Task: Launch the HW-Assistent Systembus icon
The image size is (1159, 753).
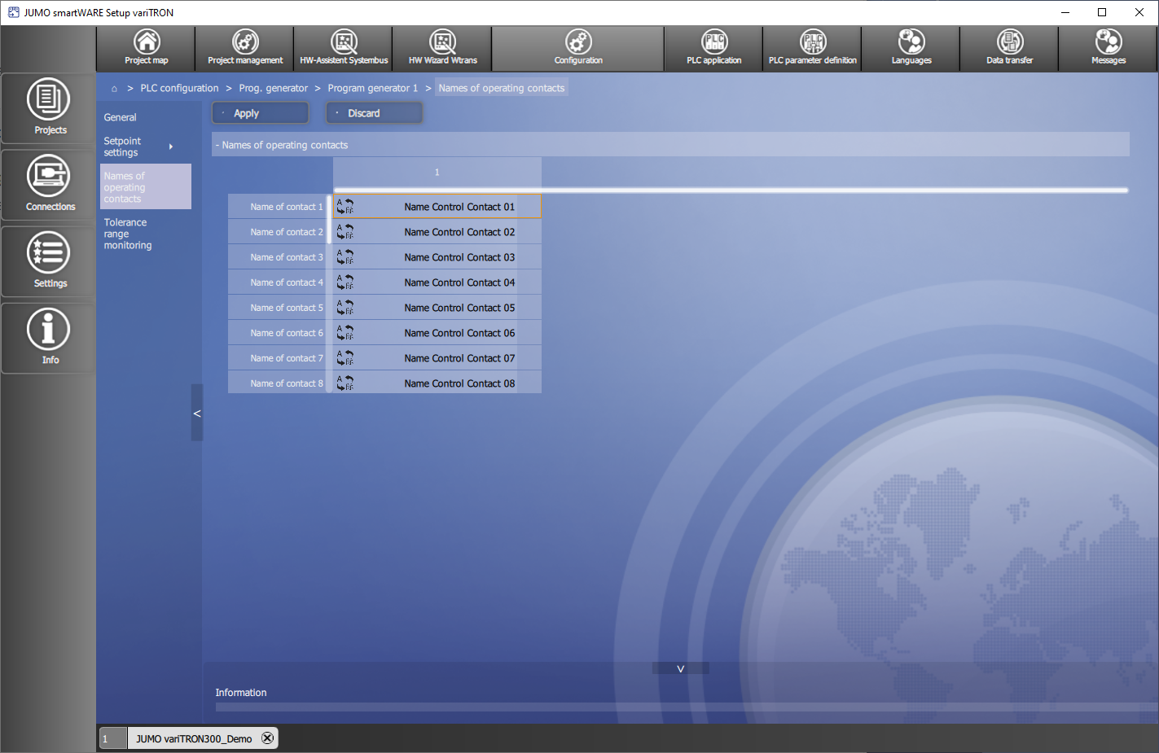Action: (344, 48)
